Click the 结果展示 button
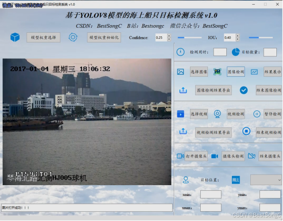The width and height of the screenshot is (283, 221). tap(273, 72)
